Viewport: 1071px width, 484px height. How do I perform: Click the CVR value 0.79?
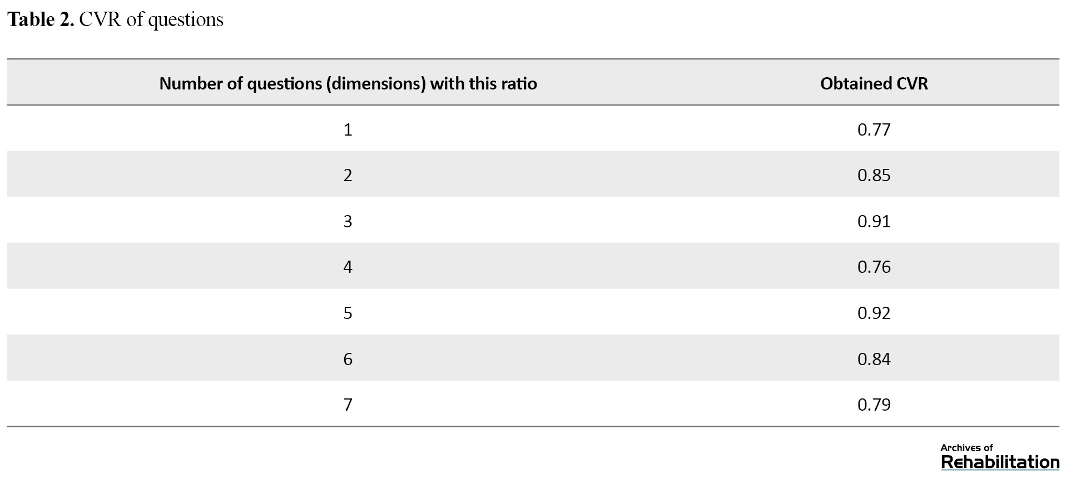874,405
